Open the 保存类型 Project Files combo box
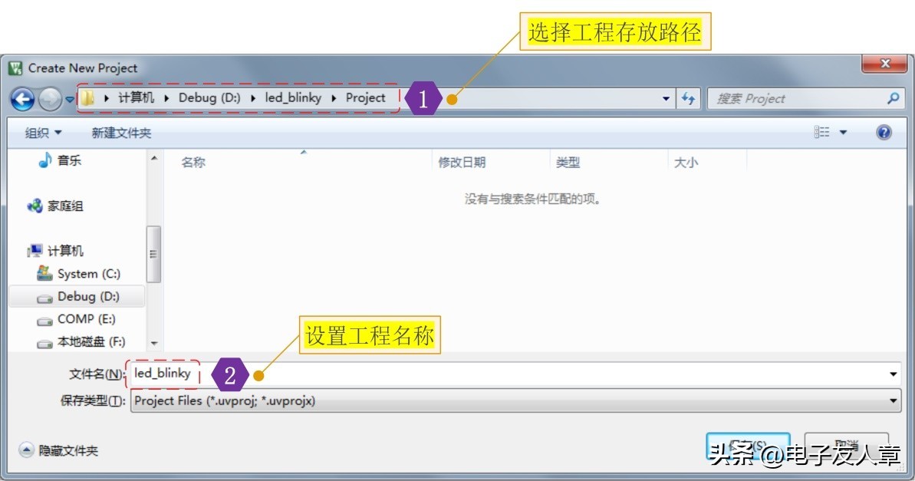Image resolution: width=915 pixels, height=481 pixels. pyautogui.click(x=515, y=401)
